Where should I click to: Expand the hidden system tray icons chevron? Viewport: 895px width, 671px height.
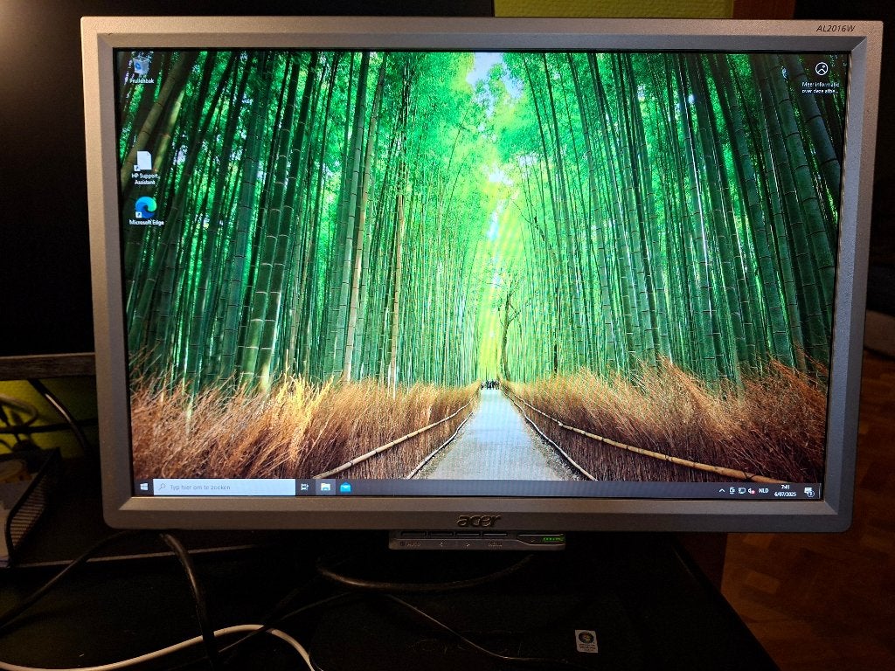(721, 491)
